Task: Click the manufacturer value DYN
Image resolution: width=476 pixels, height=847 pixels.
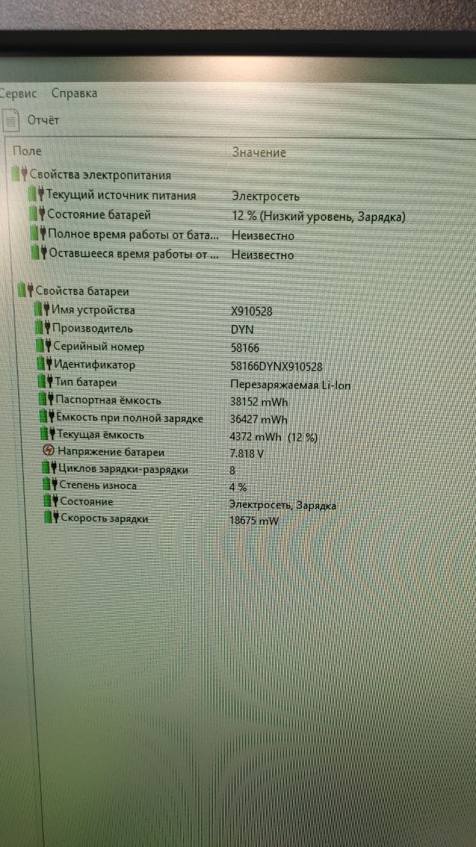Action: [x=242, y=329]
